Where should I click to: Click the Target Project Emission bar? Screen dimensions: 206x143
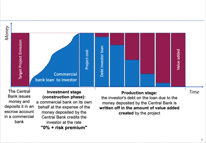tap(20, 59)
